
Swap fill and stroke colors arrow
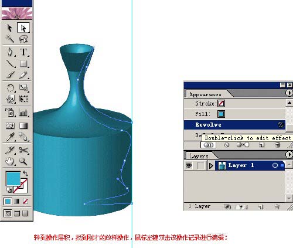click(25, 173)
